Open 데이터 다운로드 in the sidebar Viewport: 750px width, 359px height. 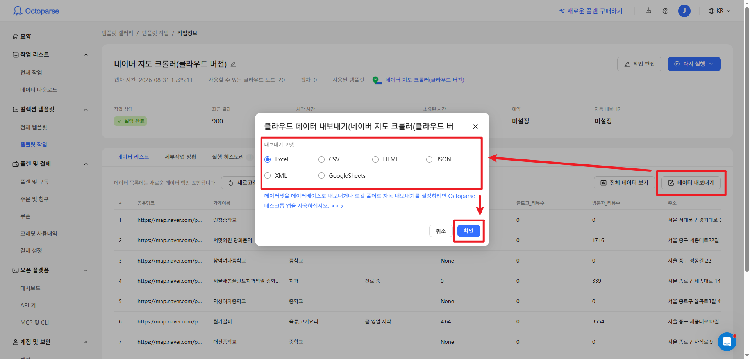[39, 90]
